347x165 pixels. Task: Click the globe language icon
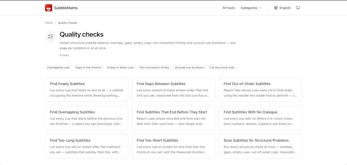(276, 8)
